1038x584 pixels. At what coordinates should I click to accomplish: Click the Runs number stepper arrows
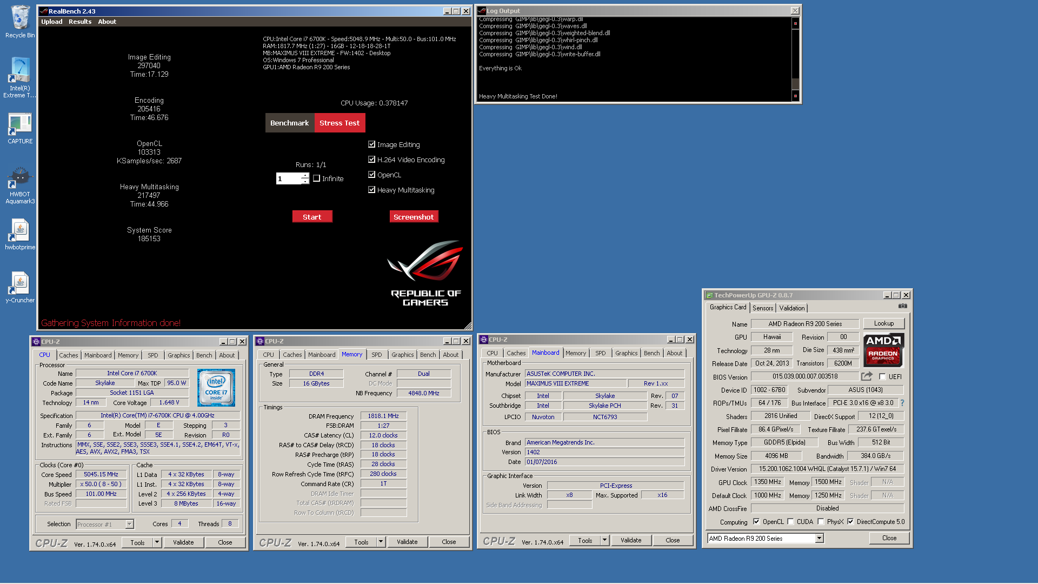(305, 178)
